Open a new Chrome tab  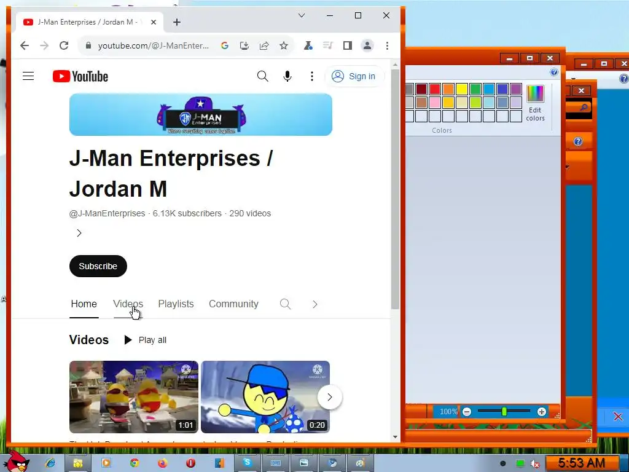pyautogui.click(x=177, y=22)
